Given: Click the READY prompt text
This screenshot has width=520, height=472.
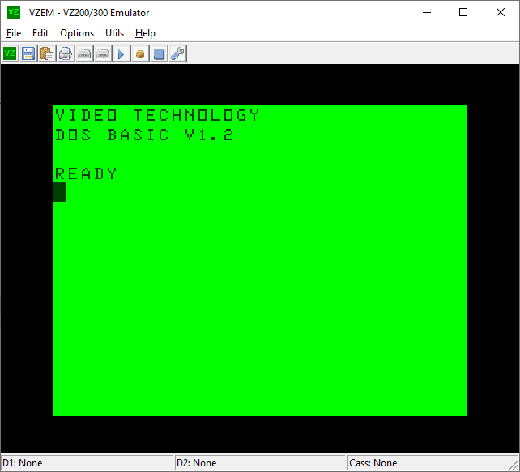Looking at the screenshot, I should coord(86,174).
